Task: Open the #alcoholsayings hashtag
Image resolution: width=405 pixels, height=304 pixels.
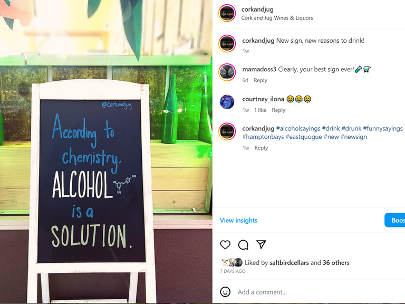Action: [298, 128]
